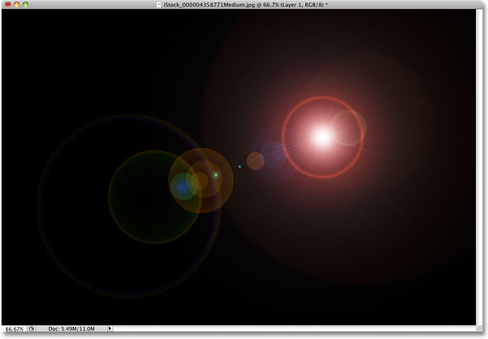Screen dimensions: 488x339
Task: Click the bright white center of the lens flare
Action: coord(322,137)
